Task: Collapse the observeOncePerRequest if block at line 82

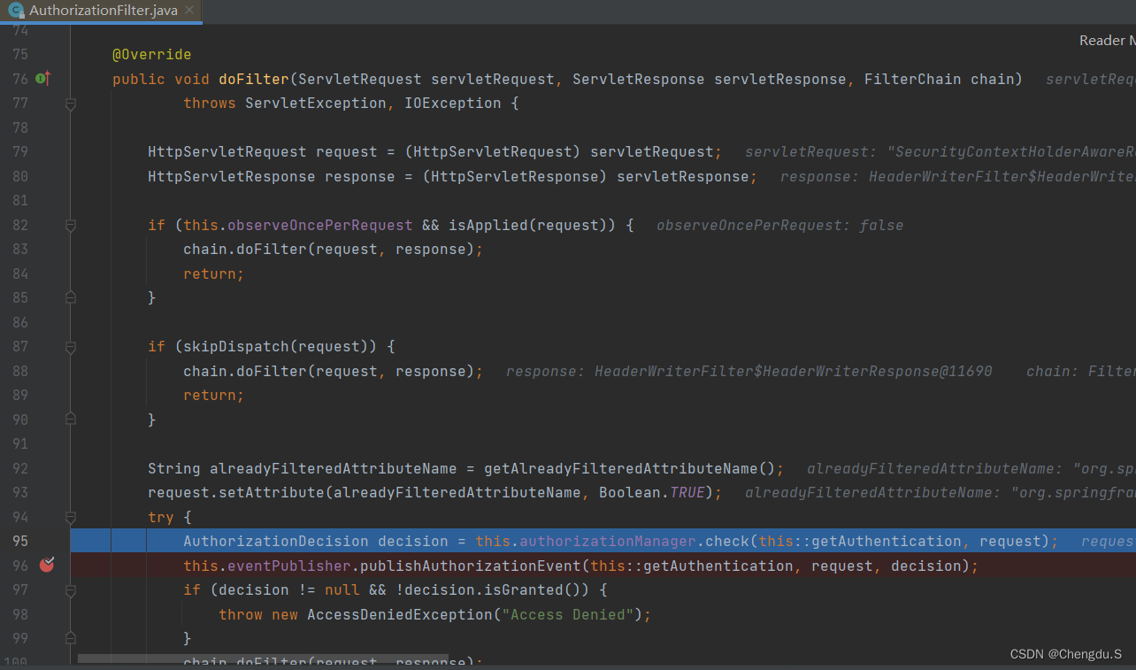Action: [71, 226]
